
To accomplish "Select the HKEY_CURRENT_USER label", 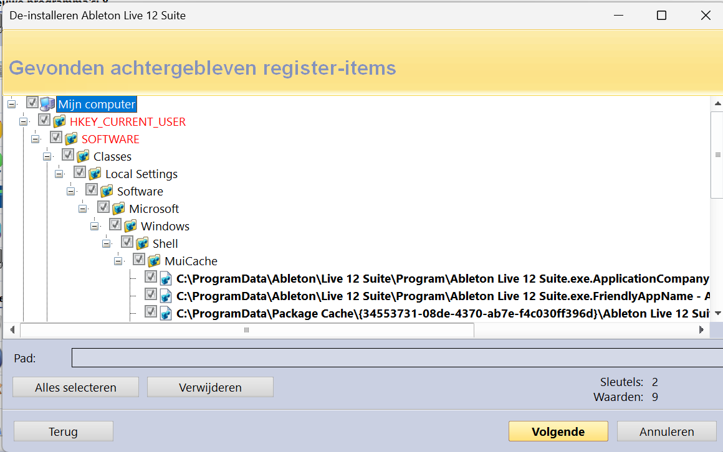I will tap(128, 121).
